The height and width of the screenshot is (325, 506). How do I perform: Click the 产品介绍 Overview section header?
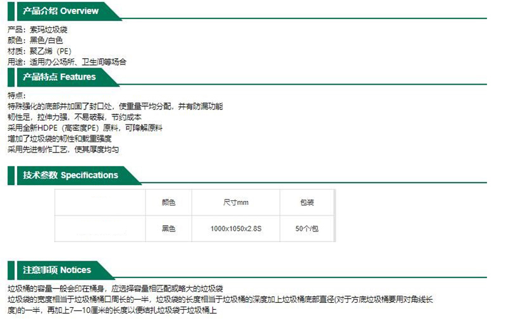(x=61, y=11)
